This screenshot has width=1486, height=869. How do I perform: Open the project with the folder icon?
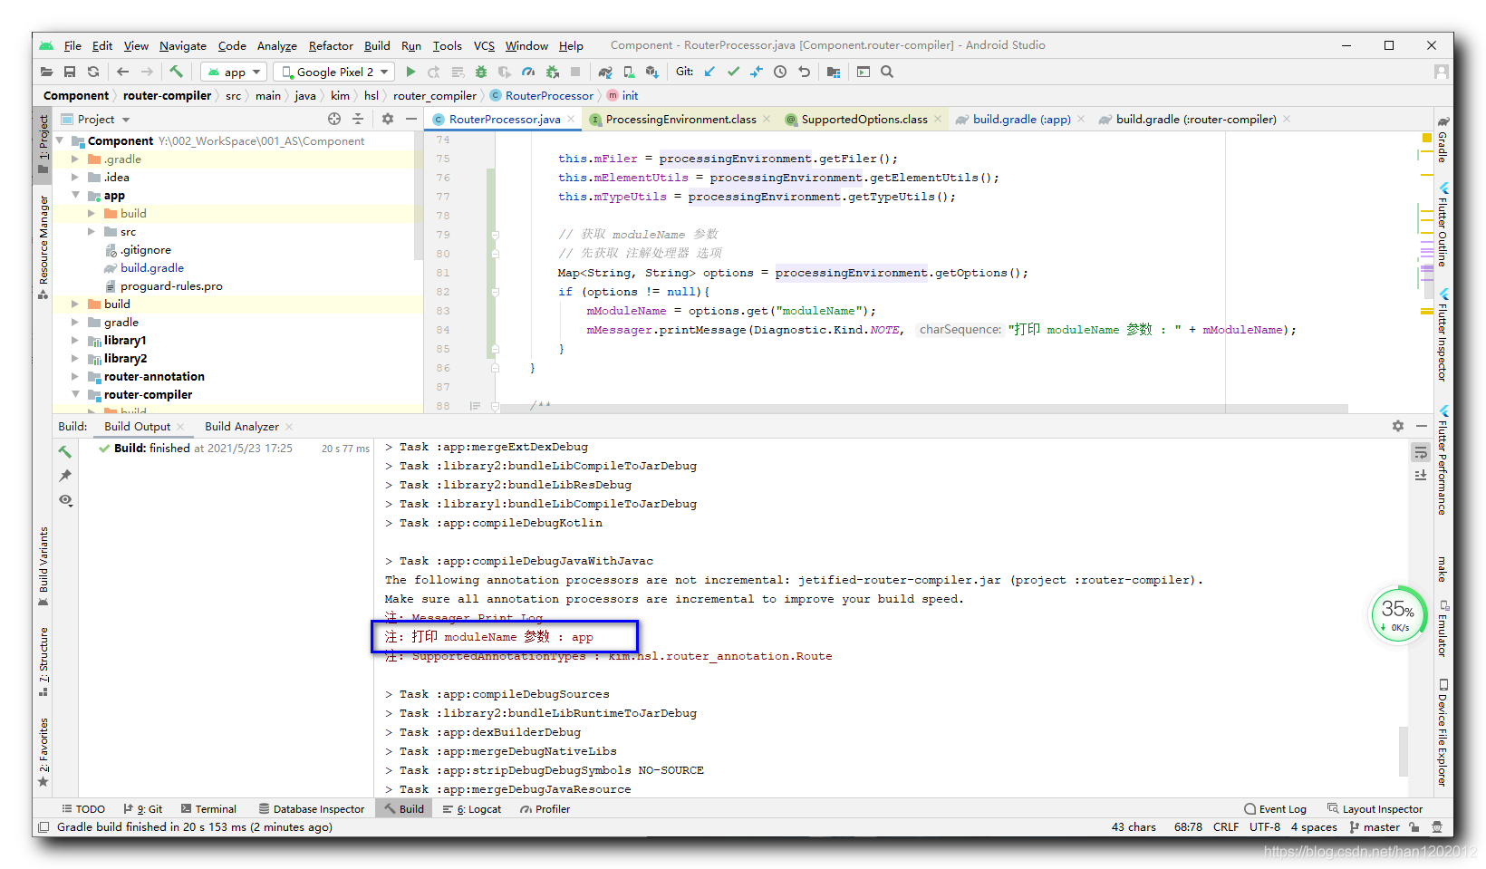tap(46, 72)
